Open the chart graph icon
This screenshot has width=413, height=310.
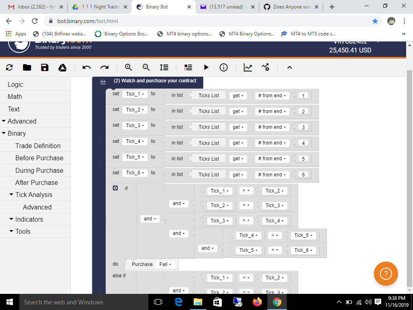pyautogui.click(x=248, y=67)
